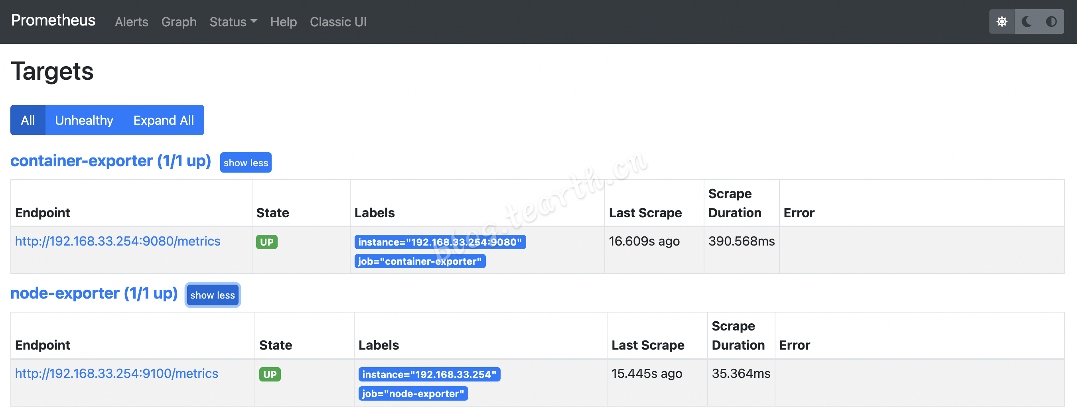Open node-exporter (1/1 up) heading link
The height and width of the screenshot is (409, 1077).
pyautogui.click(x=94, y=293)
